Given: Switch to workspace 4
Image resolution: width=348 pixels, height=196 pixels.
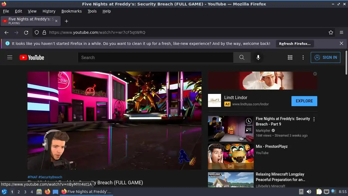Looking at the screenshot, I should [x=32, y=192].
